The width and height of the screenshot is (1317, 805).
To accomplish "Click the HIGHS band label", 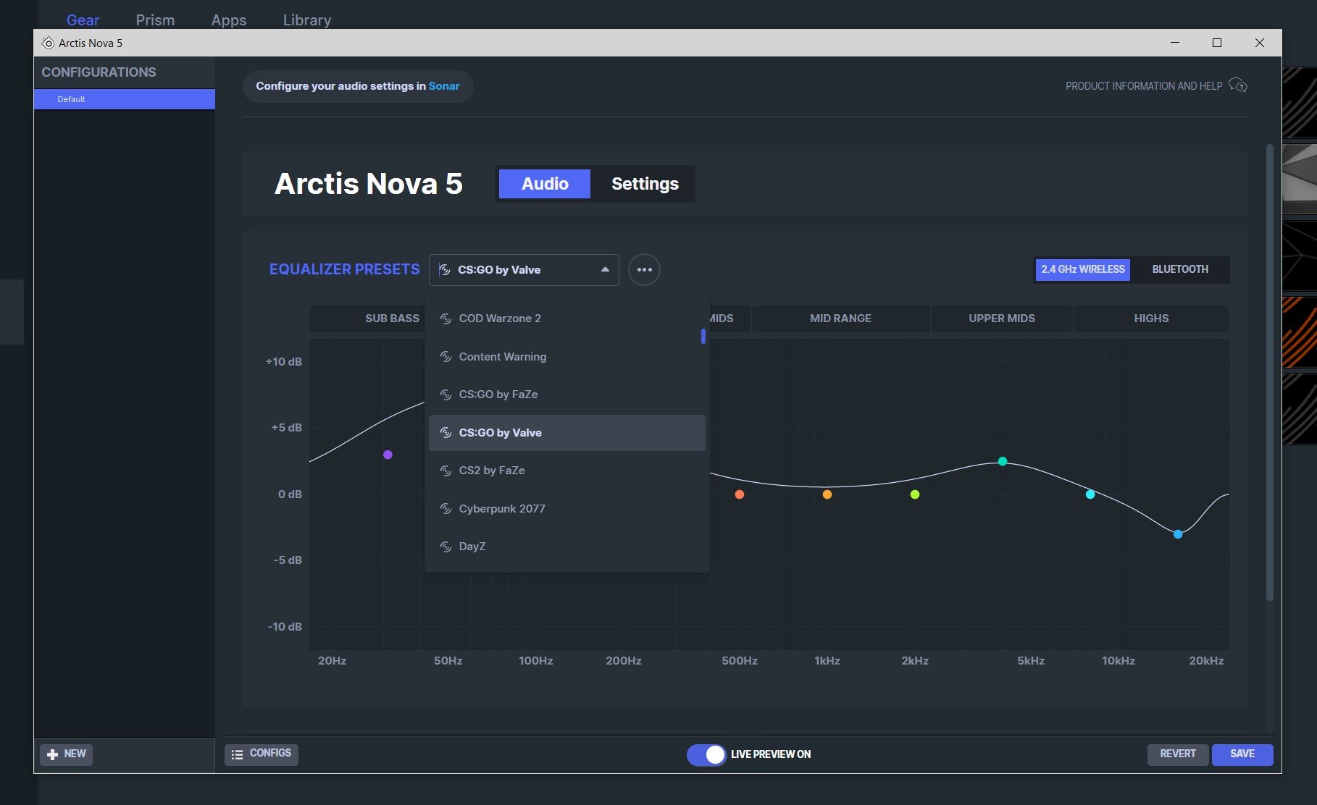I will tap(1151, 319).
